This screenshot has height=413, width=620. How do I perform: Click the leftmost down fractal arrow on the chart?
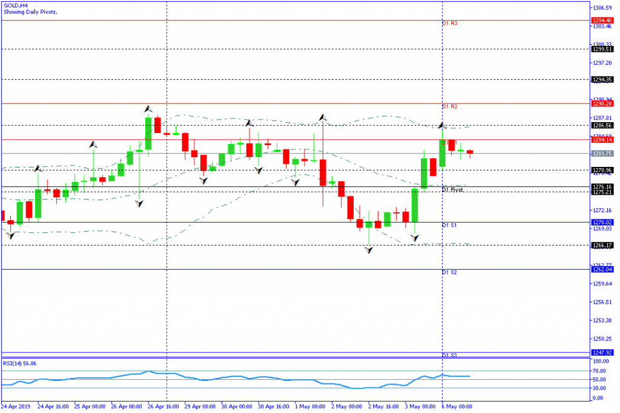(10, 235)
